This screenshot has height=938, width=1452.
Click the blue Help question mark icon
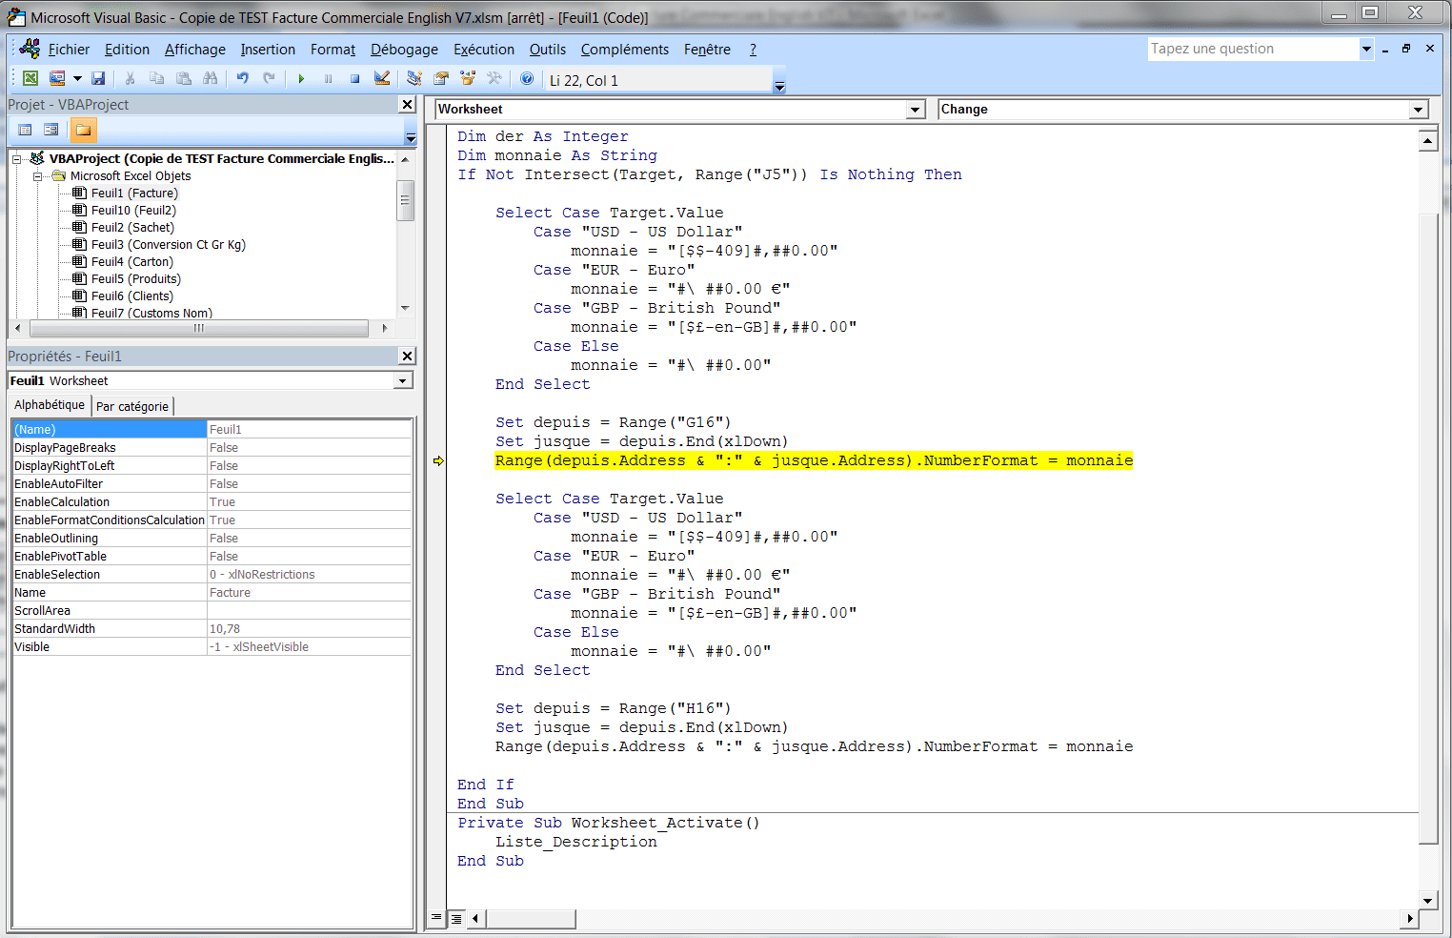click(527, 79)
